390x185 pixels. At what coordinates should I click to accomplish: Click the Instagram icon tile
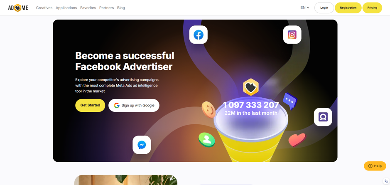click(292, 35)
